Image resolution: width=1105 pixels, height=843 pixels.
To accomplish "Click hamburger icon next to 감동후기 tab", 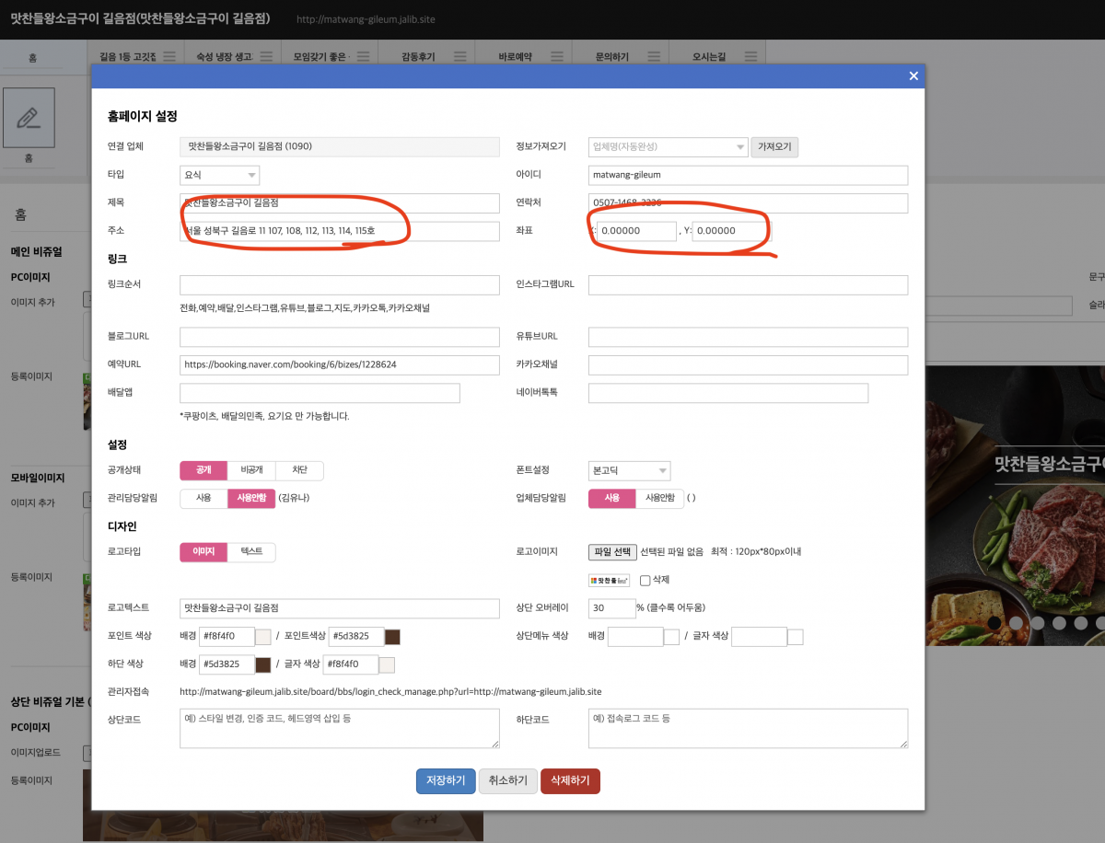I will (x=459, y=57).
